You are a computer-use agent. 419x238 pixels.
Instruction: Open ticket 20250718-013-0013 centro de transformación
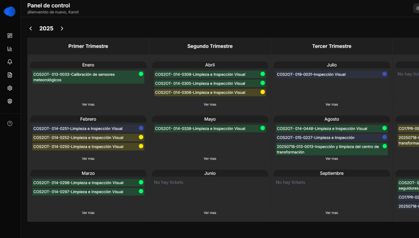point(332,149)
